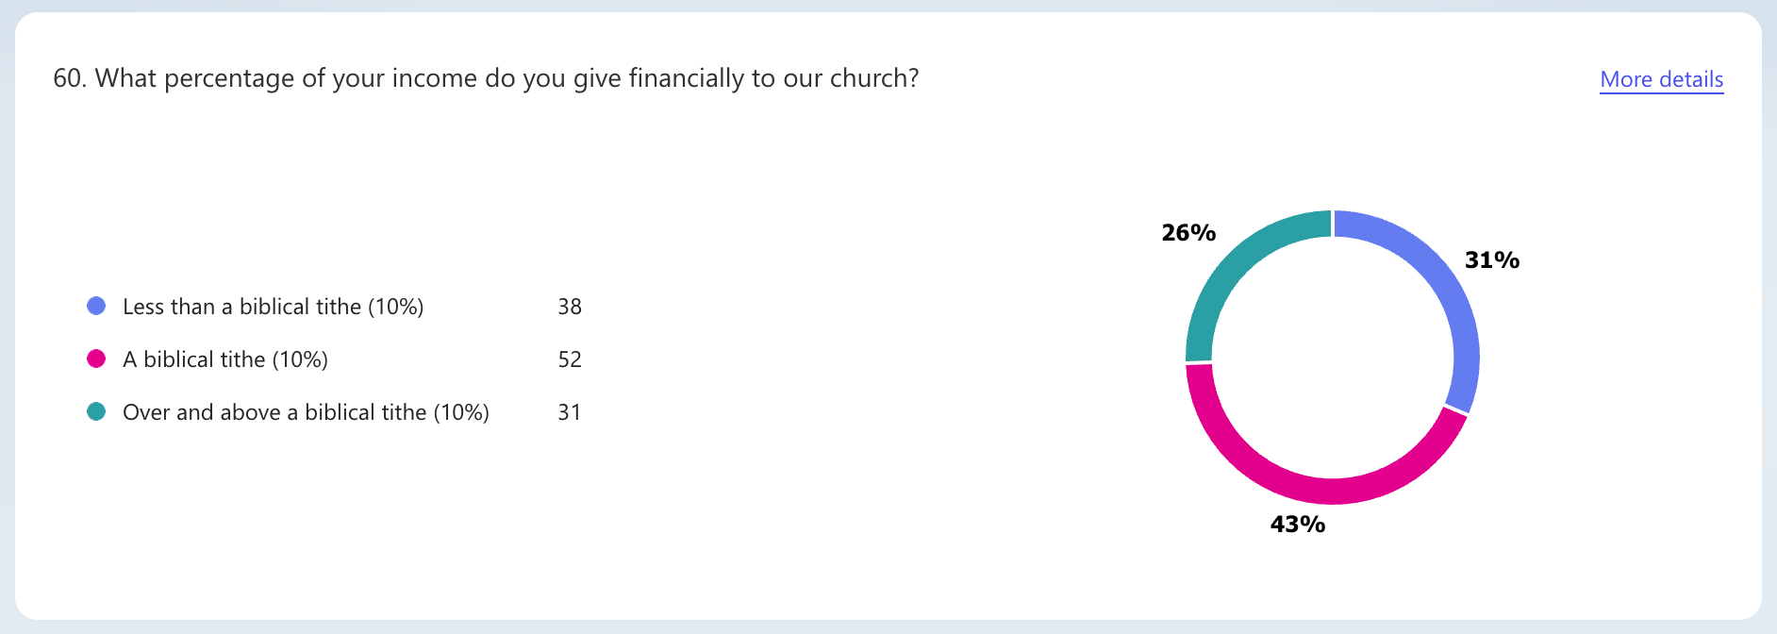Select the 'Less than a biblical tithe (10%)' legend label

tap(273, 307)
